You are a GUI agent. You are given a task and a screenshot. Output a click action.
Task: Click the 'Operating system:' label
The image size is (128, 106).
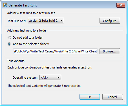(25, 78)
